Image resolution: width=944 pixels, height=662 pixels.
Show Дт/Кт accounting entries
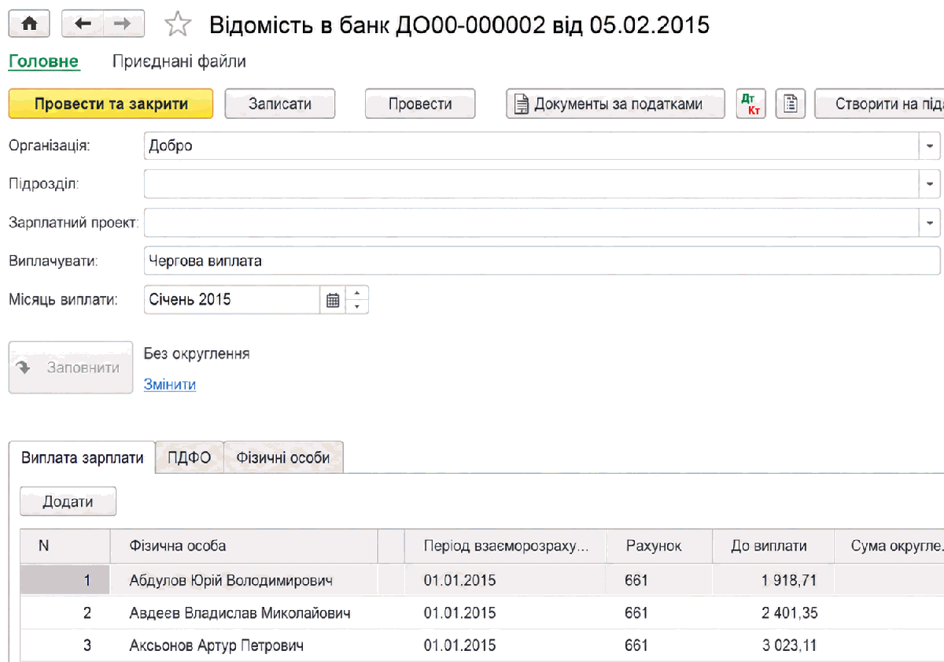tap(751, 103)
